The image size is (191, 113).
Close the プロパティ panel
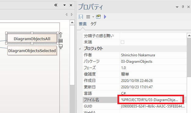(x=189, y=7)
